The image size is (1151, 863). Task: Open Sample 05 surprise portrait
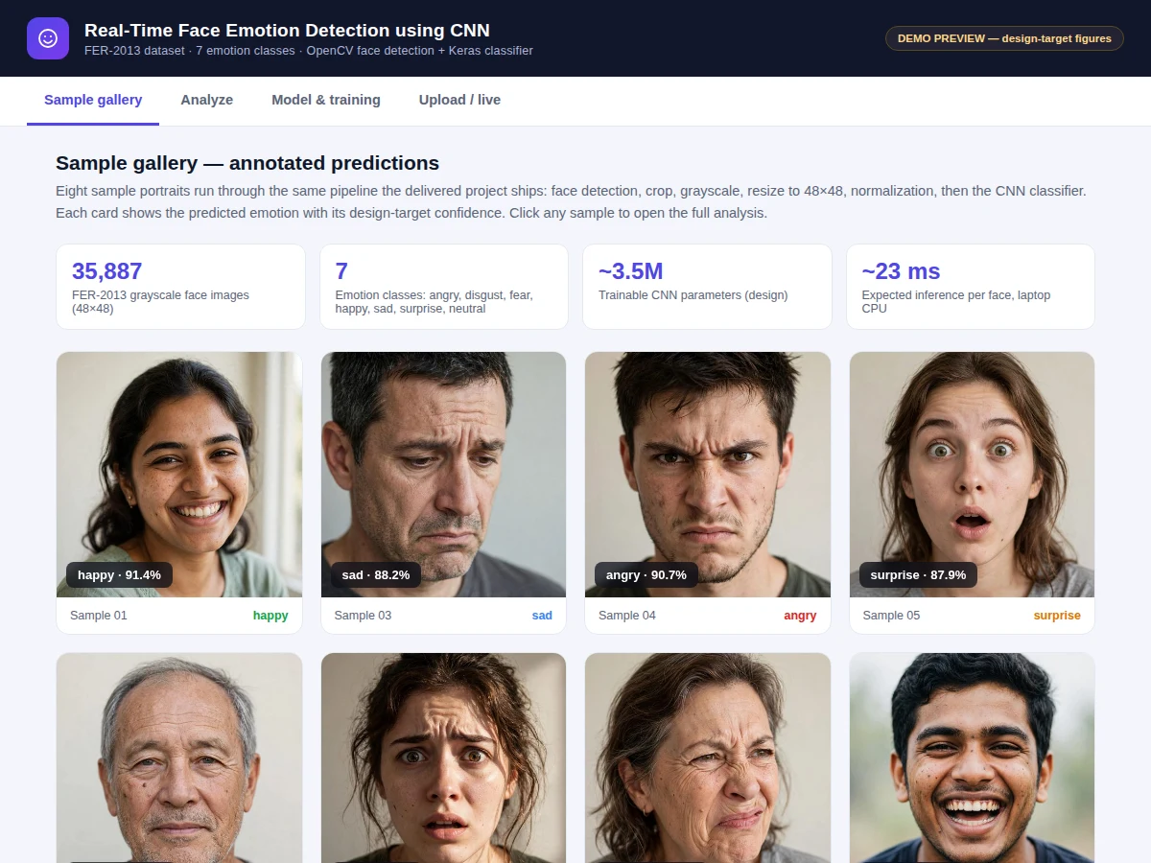pos(973,475)
